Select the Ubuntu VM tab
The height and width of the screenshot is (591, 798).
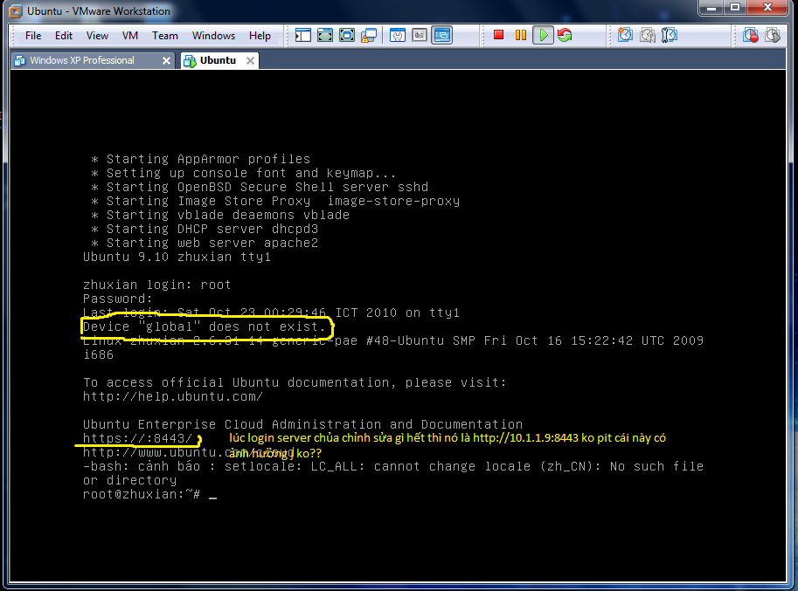coord(220,60)
